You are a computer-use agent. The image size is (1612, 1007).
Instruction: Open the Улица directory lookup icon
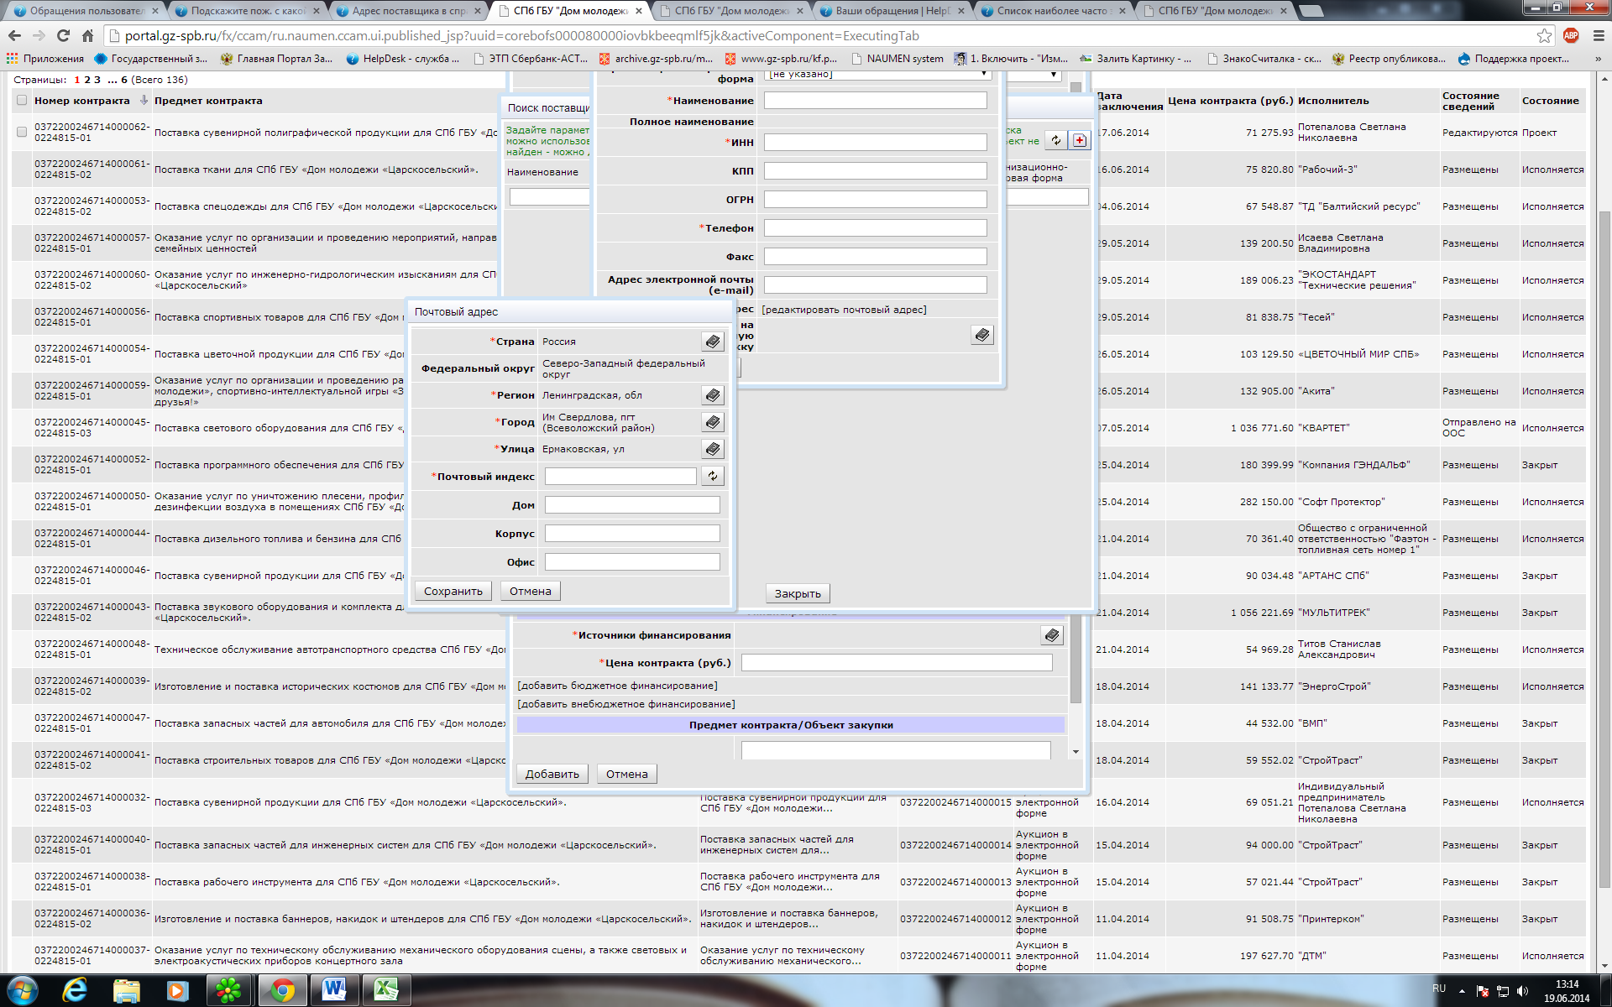pyautogui.click(x=712, y=449)
